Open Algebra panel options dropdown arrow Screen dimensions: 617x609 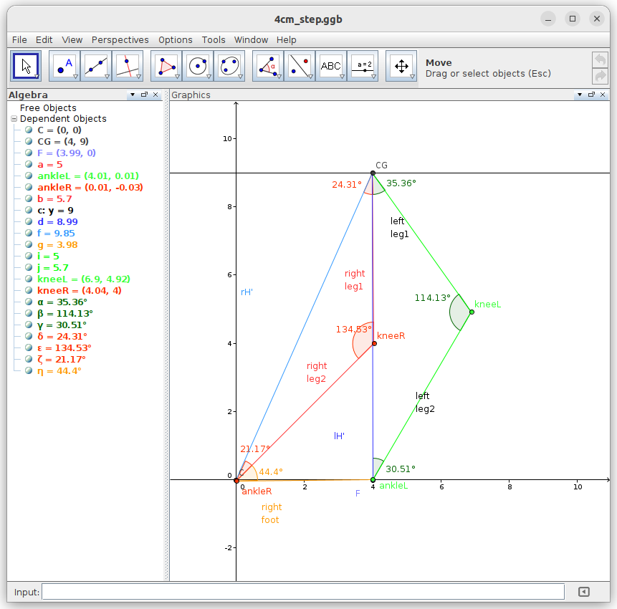pos(133,95)
